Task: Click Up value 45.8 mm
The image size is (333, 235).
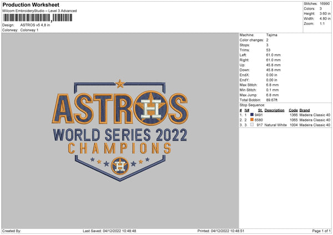Action: click(273, 65)
